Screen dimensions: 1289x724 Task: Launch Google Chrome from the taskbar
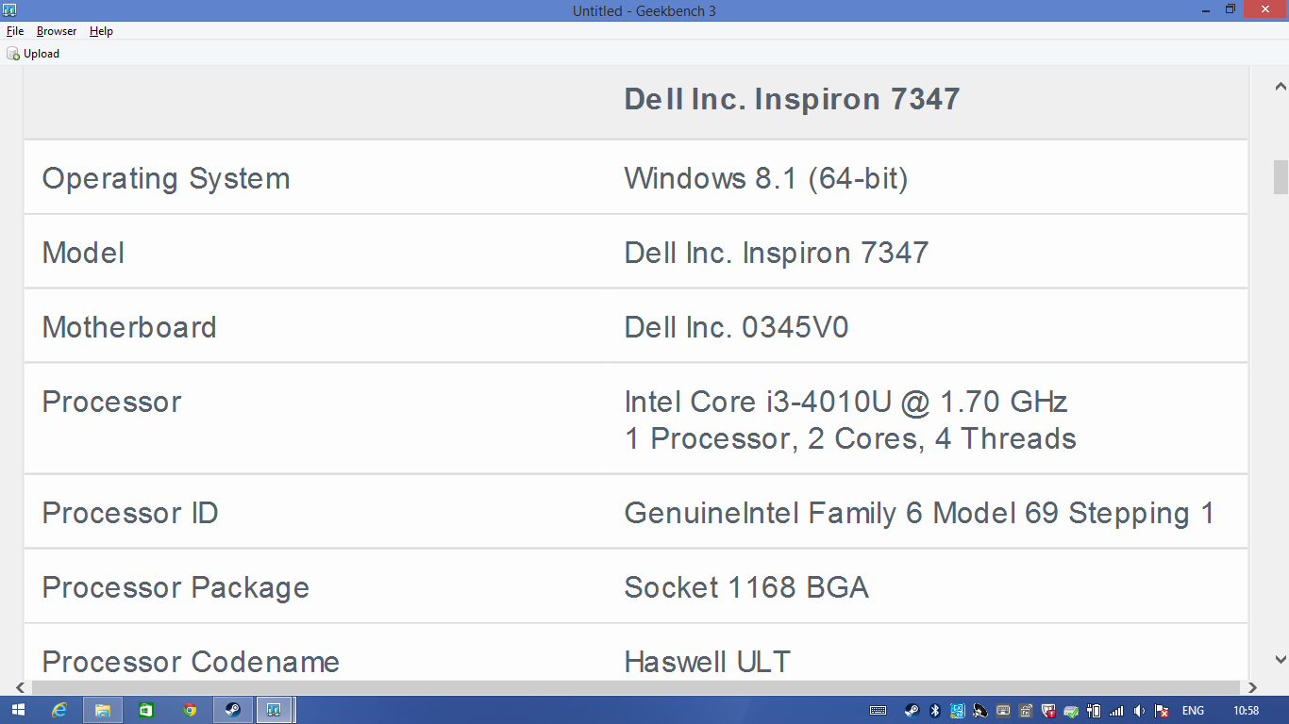[190, 710]
